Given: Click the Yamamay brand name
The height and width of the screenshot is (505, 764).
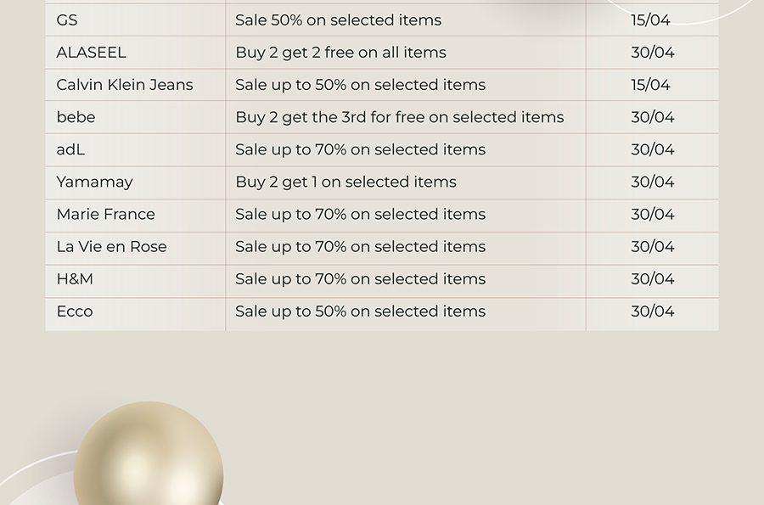Looking at the screenshot, I should point(94,182).
